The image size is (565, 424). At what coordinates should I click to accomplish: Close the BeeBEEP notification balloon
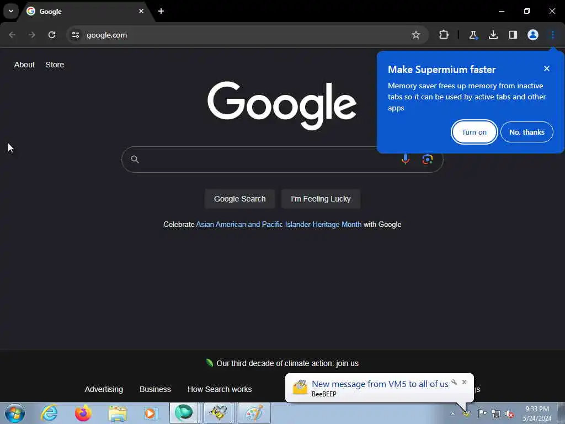[465, 382]
